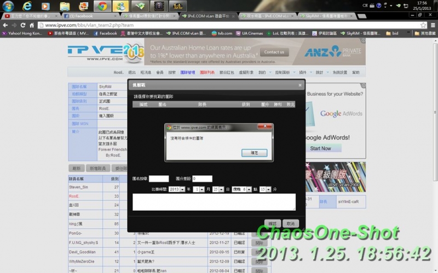Open the help icon in system tray

pos(379,5)
